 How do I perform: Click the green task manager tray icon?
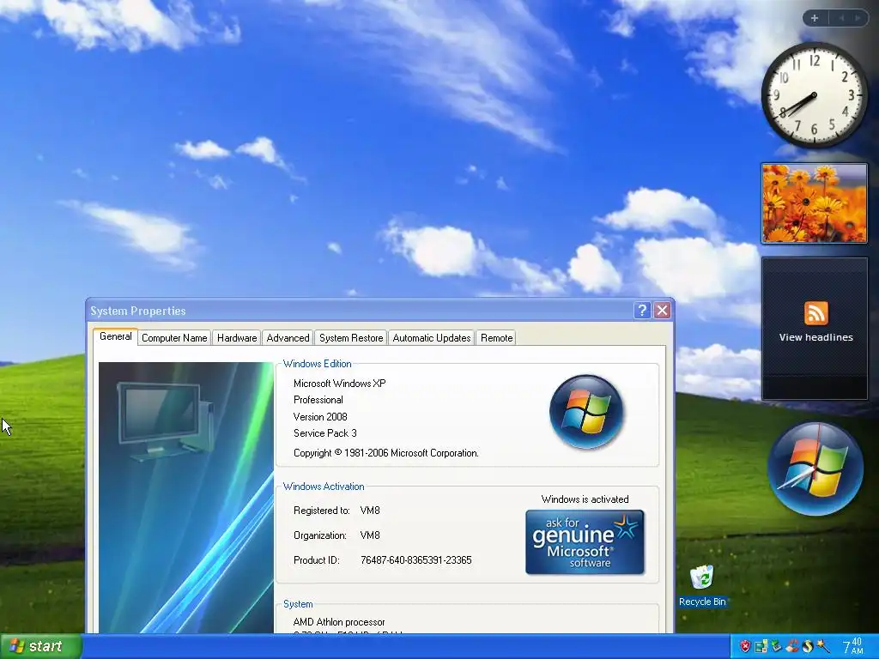(761, 646)
